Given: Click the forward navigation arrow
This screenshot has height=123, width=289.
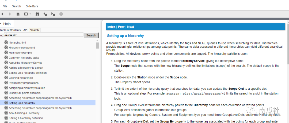Looking at the screenshot, I should pos(10,14).
